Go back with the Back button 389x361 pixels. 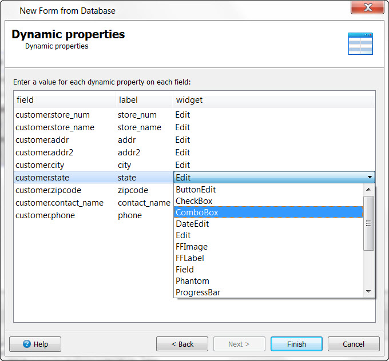182,344
